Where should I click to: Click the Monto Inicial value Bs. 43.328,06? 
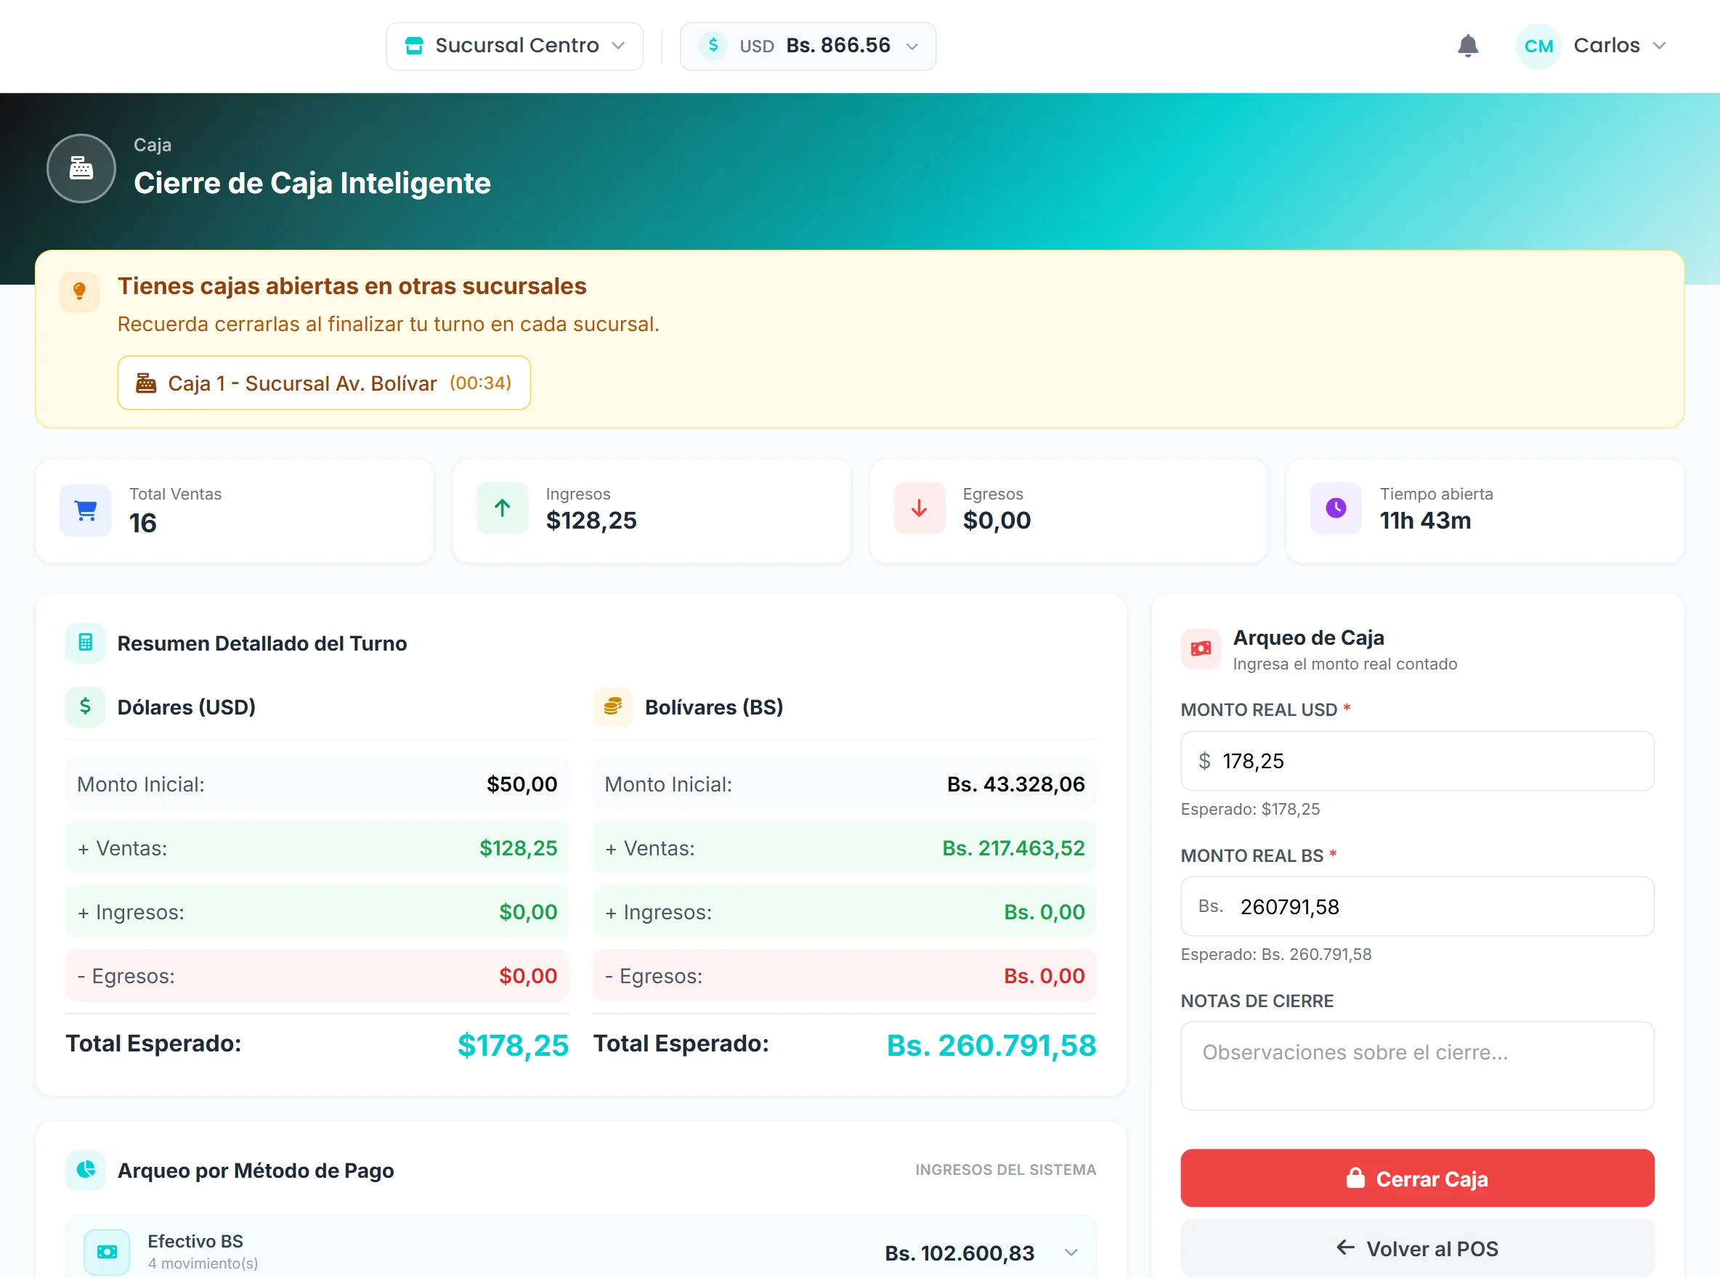(x=1016, y=784)
